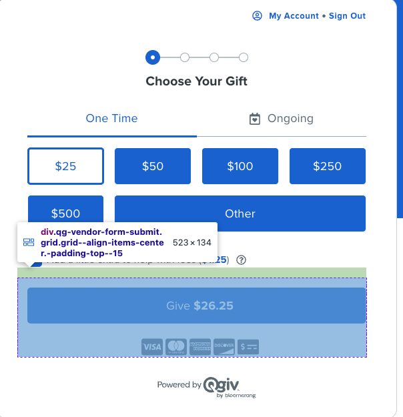Click the calendar heart icon beside Ongoing

[255, 119]
